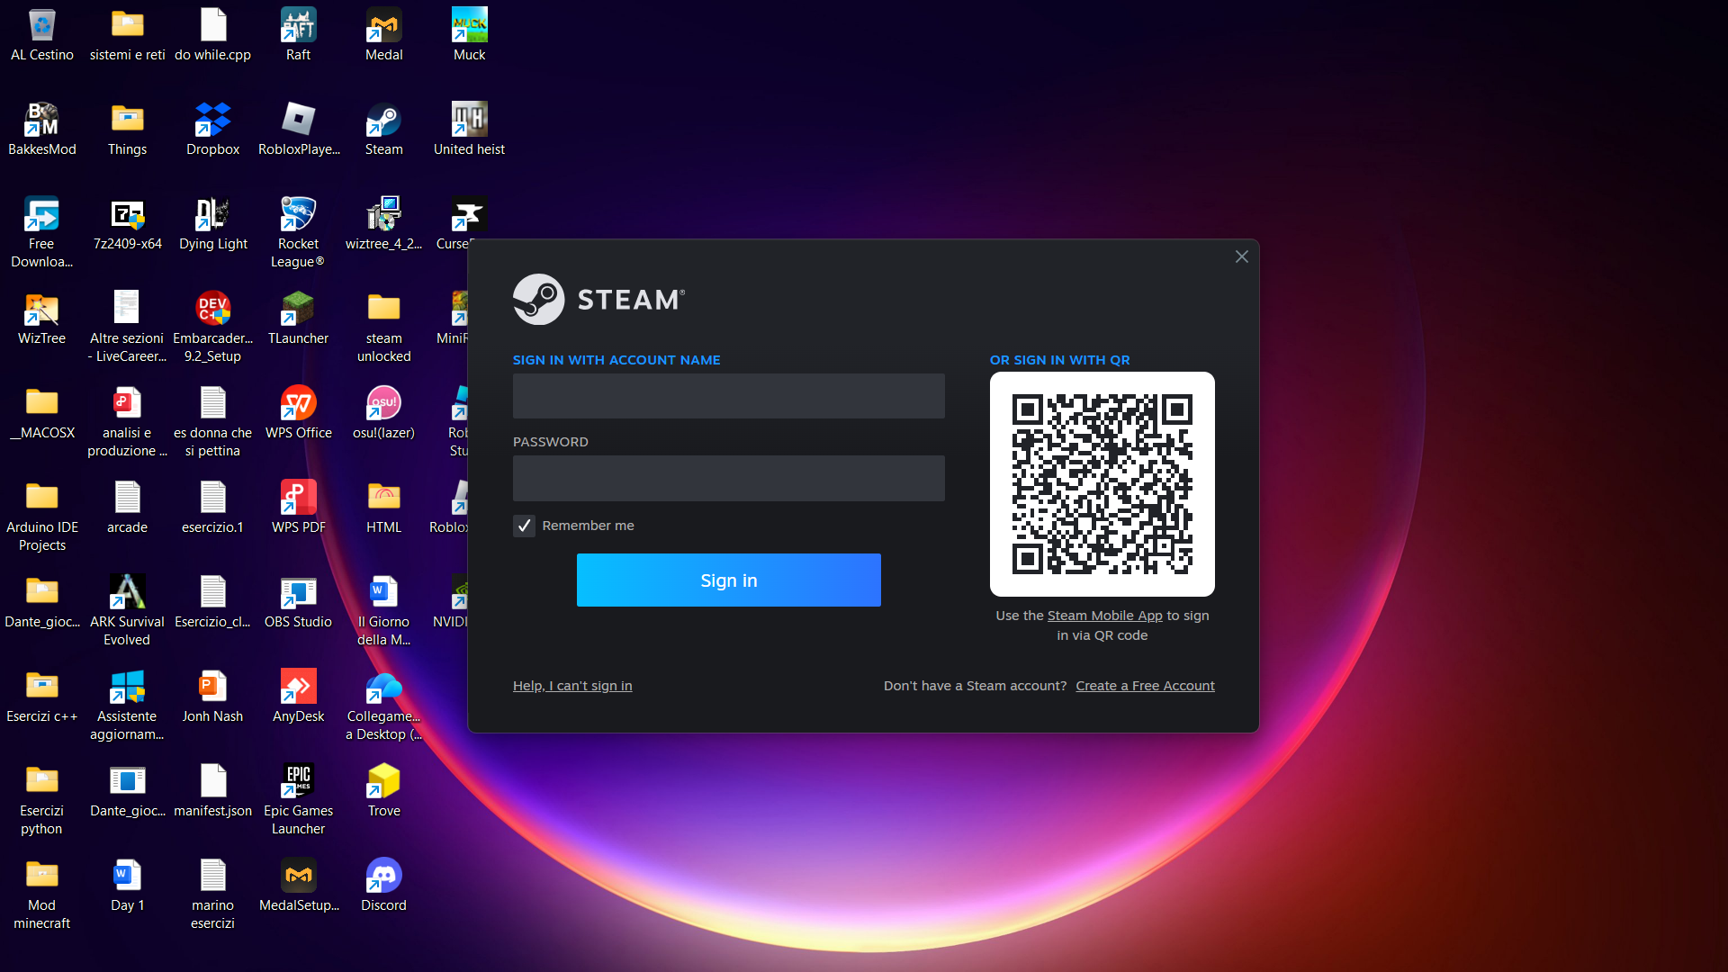The height and width of the screenshot is (972, 1728).
Task: Open the Help, I can't sign in link
Action: click(x=572, y=686)
